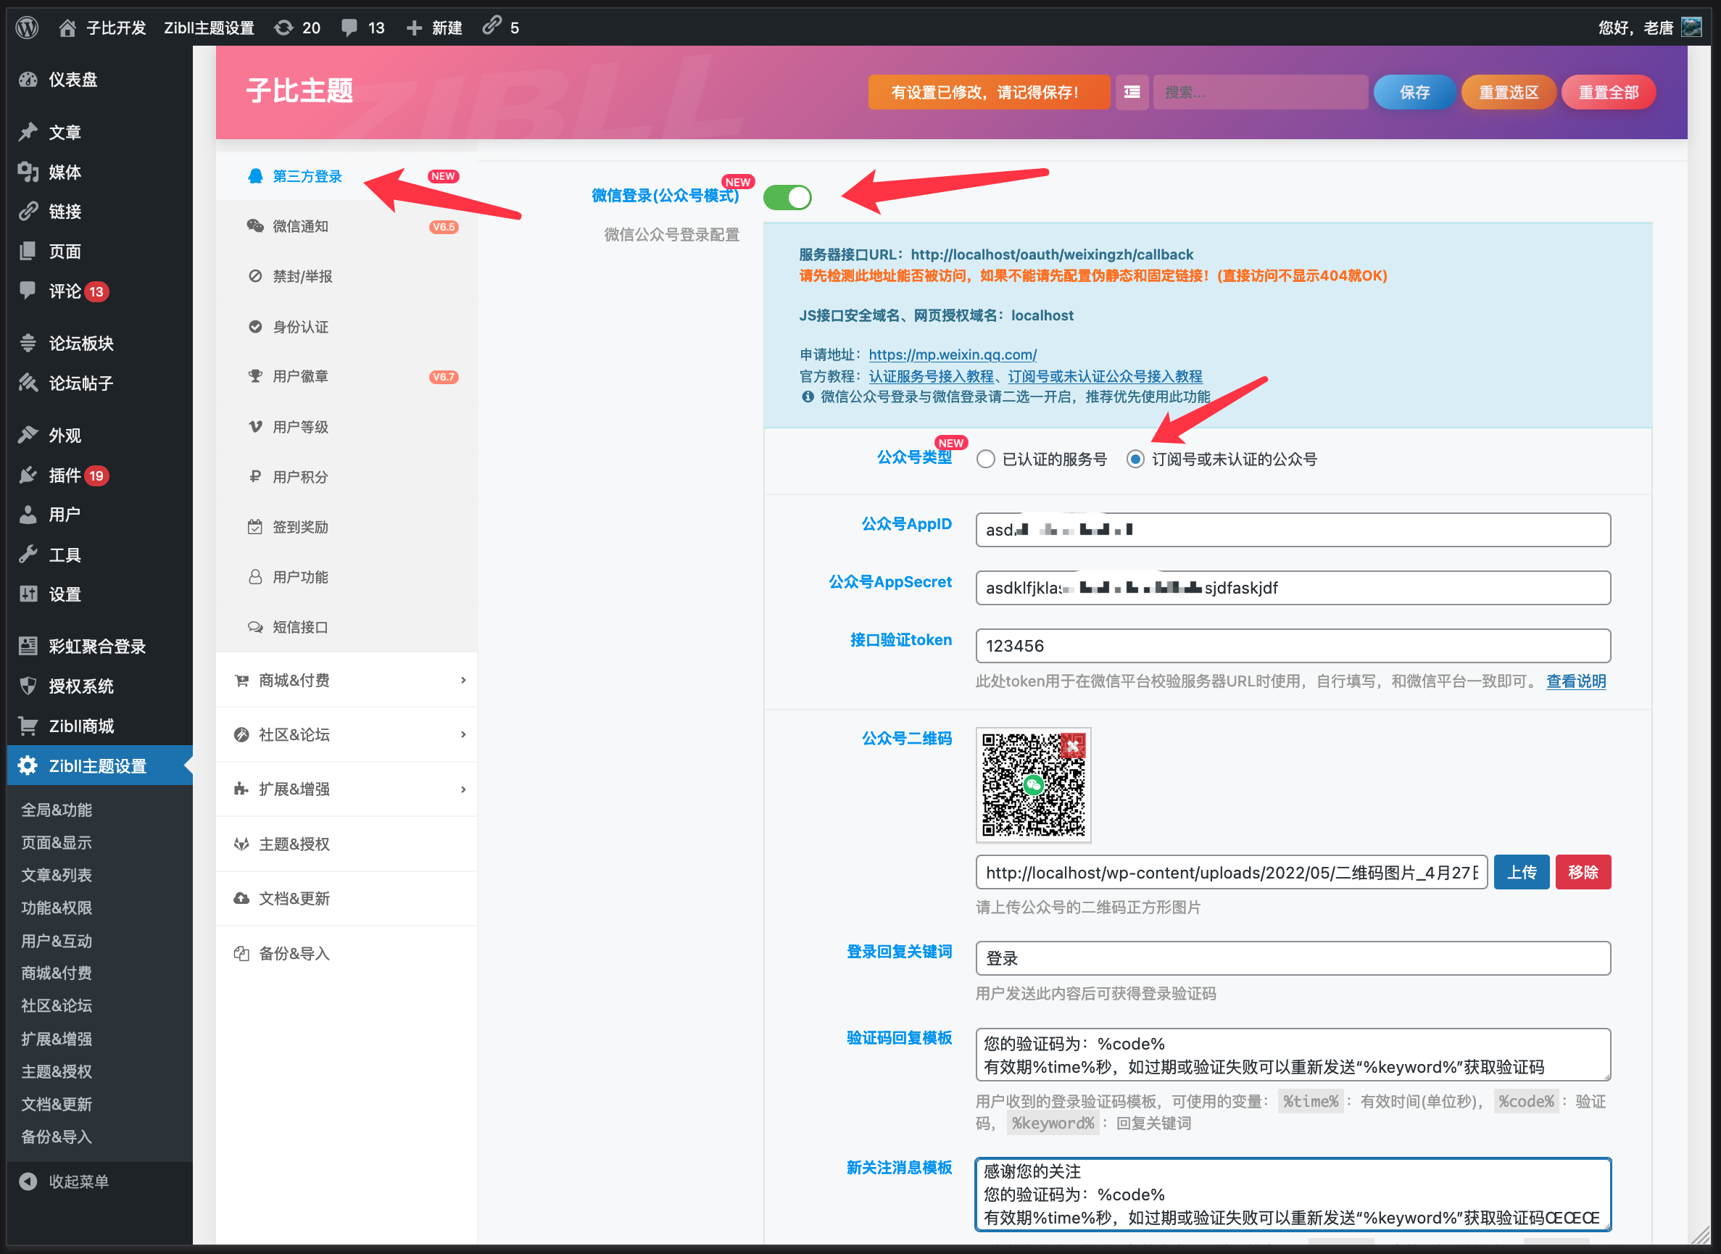The height and width of the screenshot is (1254, 1721).
Task: Select the 已认证的服务号 radio button
Action: tap(986, 459)
